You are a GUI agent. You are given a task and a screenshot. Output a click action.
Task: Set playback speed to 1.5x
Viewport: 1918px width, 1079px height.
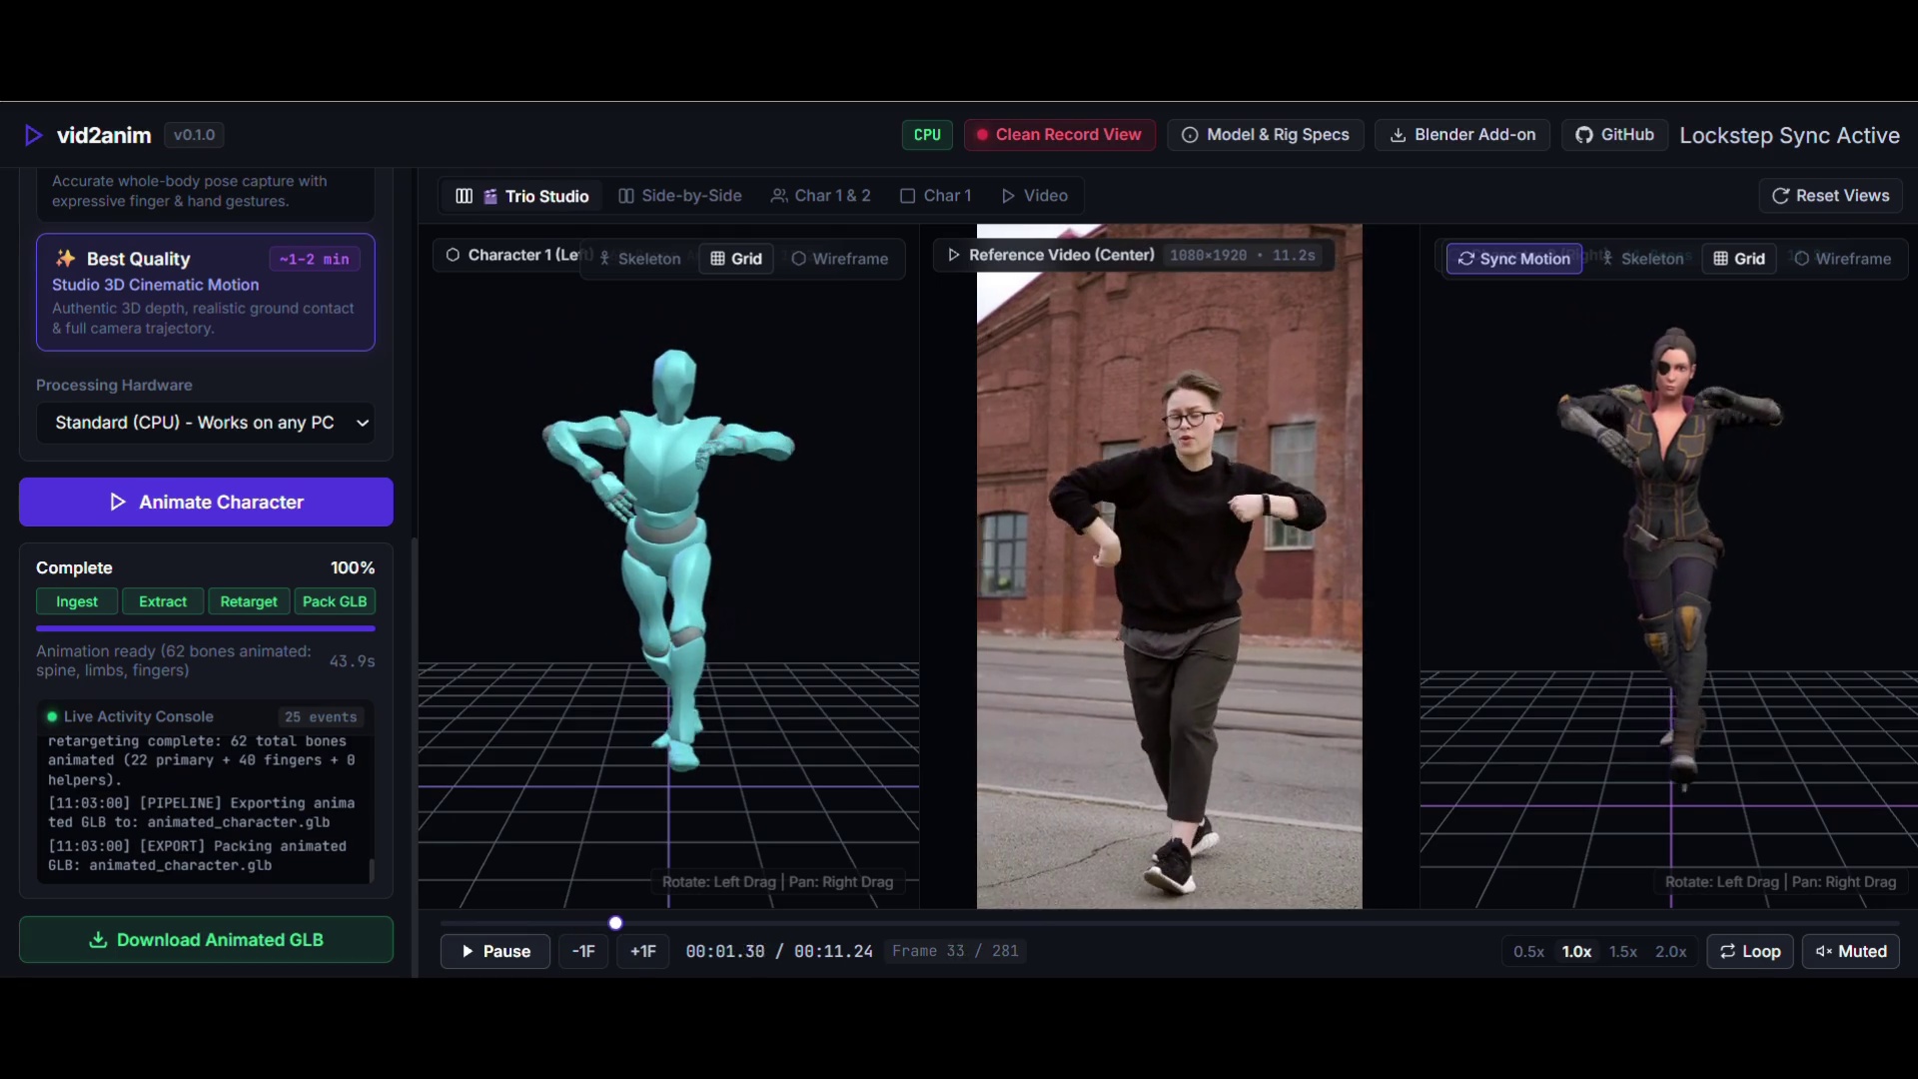coord(1623,951)
